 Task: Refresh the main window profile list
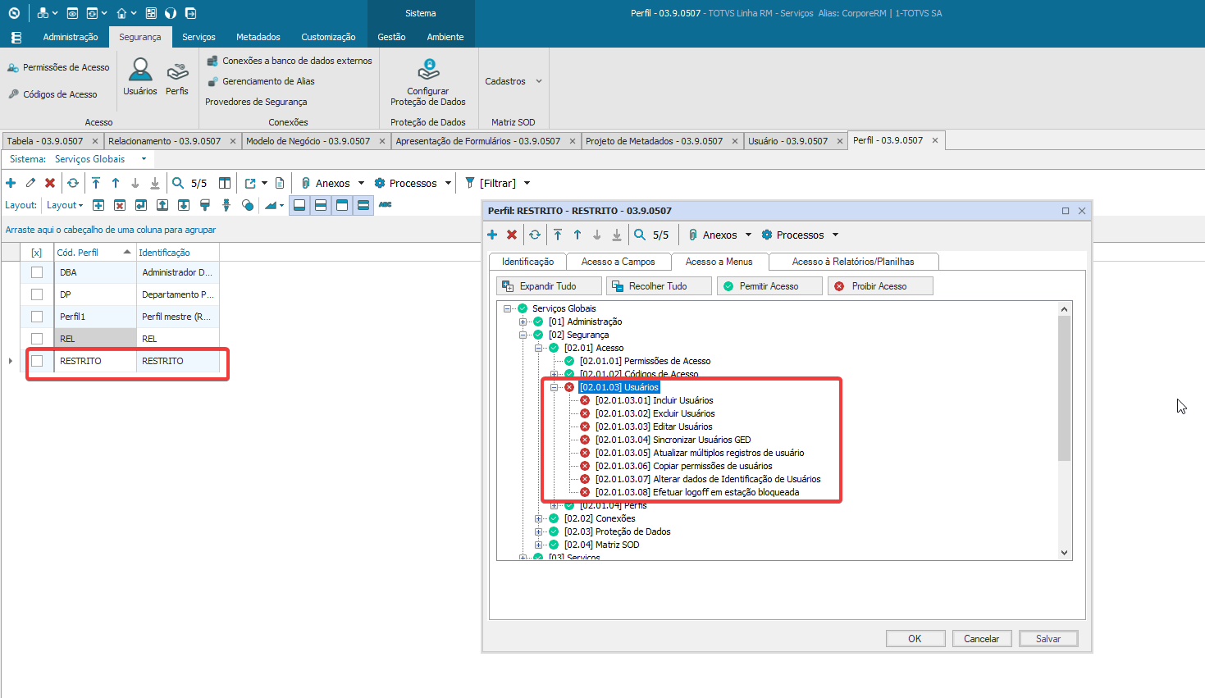[73, 183]
